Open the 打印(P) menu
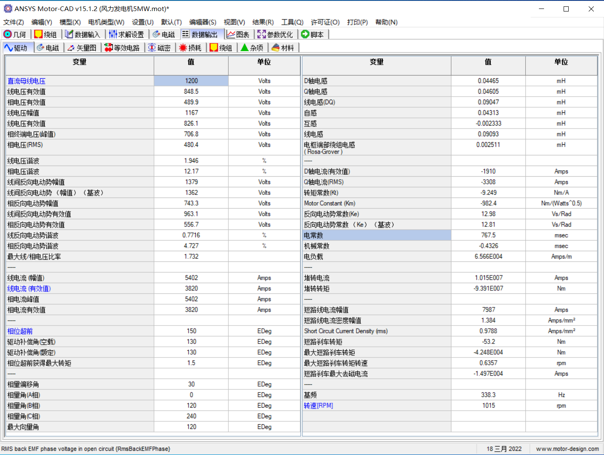The width and height of the screenshot is (604, 455). point(357,22)
